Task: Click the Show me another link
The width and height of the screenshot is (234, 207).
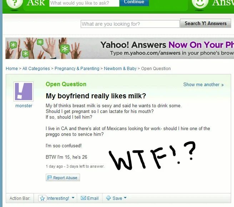Action: pos(203,84)
